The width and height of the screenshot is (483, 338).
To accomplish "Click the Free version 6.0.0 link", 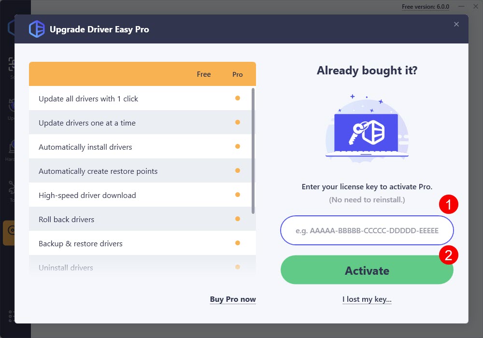I will click(x=425, y=7).
